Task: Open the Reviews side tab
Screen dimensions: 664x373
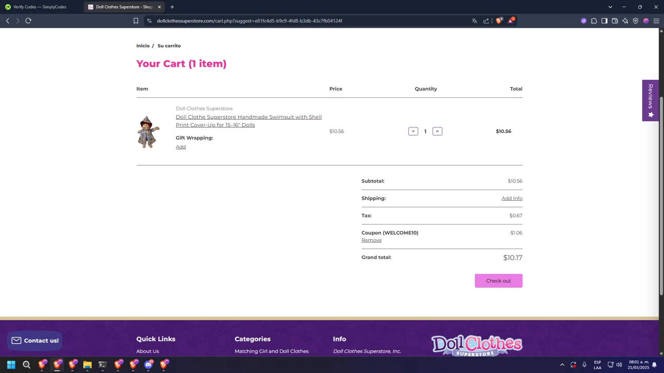Action: pyautogui.click(x=650, y=100)
